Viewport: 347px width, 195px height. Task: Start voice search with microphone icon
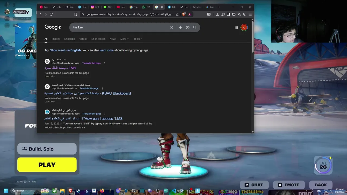tap(180, 27)
